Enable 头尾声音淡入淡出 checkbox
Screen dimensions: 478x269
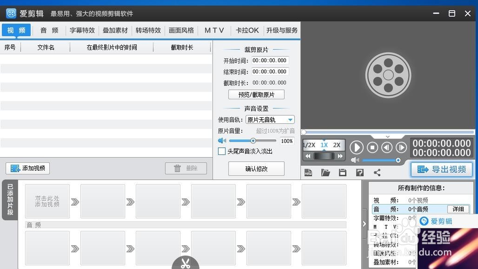pos(222,151)
